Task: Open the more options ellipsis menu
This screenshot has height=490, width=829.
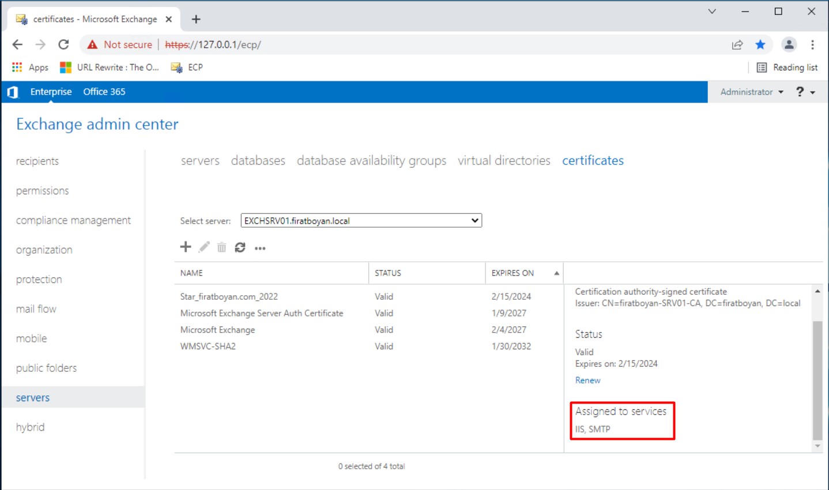Action: tap(260, 248)
